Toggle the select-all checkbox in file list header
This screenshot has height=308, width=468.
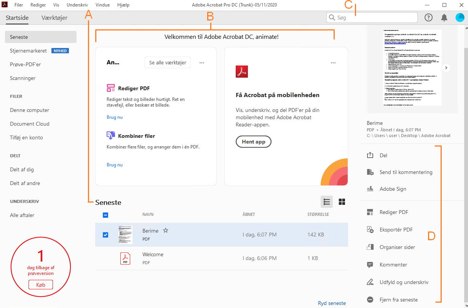[105, 215]
